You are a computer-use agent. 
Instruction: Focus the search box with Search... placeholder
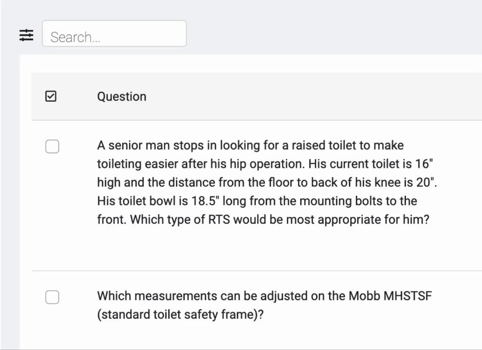114,34
